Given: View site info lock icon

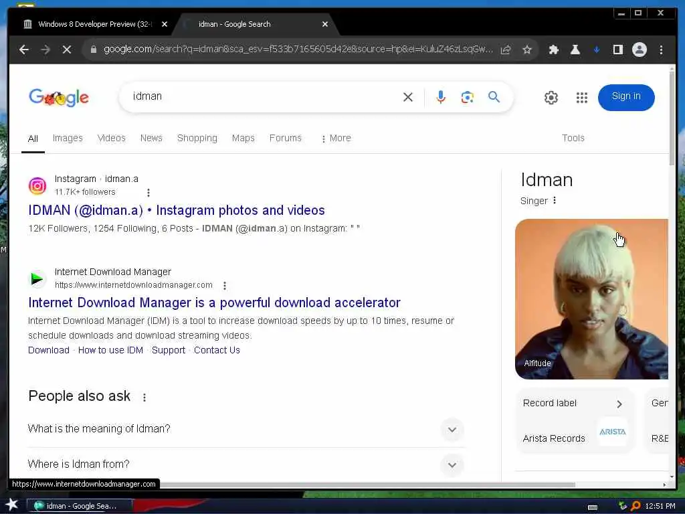Looking at the screenshot, I should click(93, 50).
